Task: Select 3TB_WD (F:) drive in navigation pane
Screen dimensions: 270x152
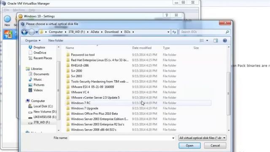Action: click(39, 122)
